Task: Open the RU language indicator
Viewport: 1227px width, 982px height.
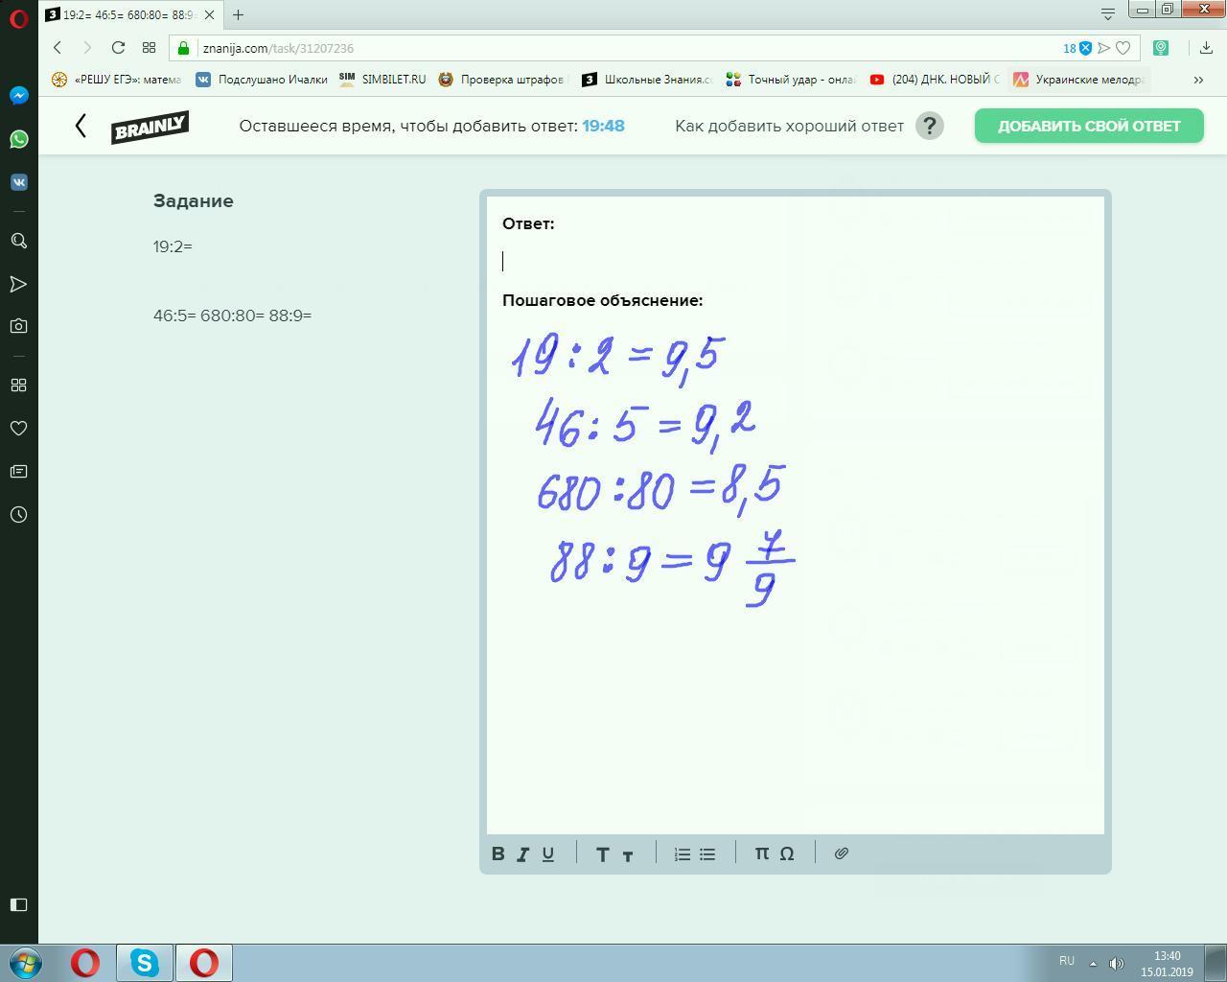Action: click(1067, 961)
